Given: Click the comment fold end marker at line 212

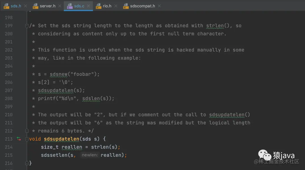Looking at the screenshot, I should (x=27, y=131).
